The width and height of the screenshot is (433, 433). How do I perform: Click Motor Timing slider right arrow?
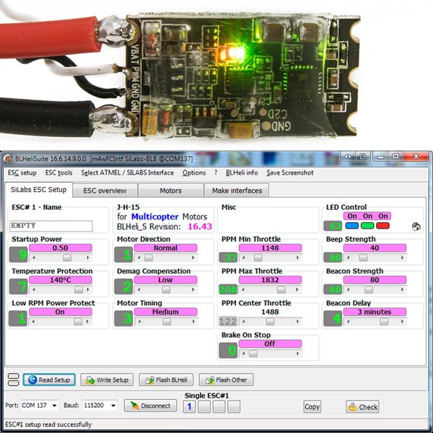point(193,321)
